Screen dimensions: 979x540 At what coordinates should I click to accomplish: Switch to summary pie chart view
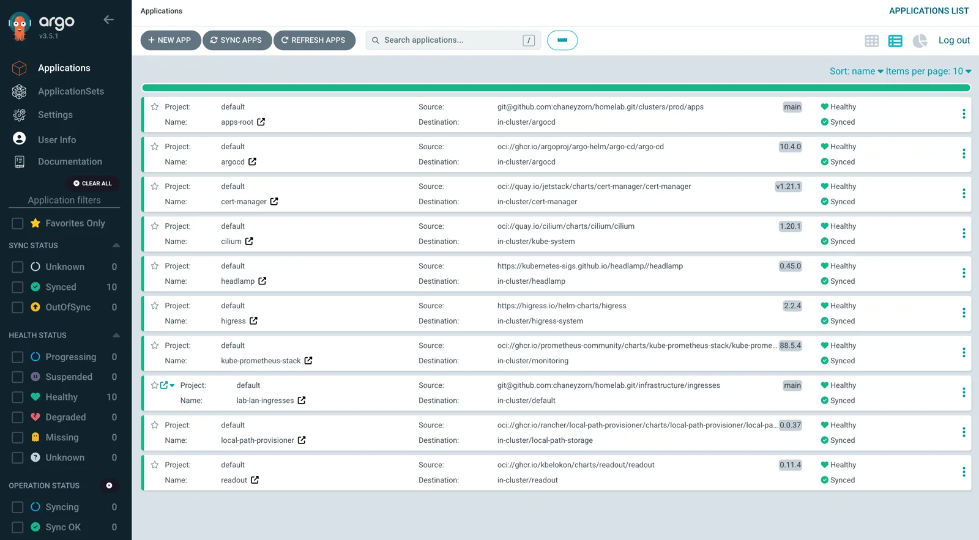(920, 41)
